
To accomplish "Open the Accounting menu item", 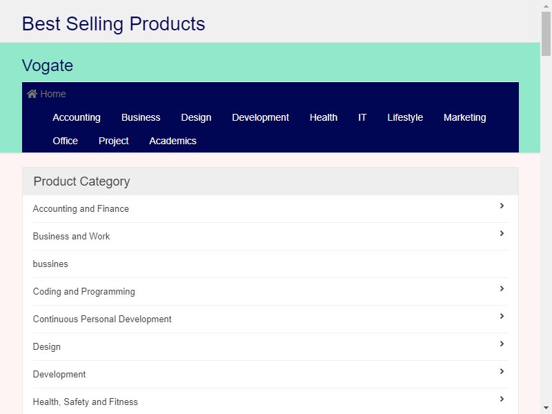I will pyautogui.click(x=77, y=117).
